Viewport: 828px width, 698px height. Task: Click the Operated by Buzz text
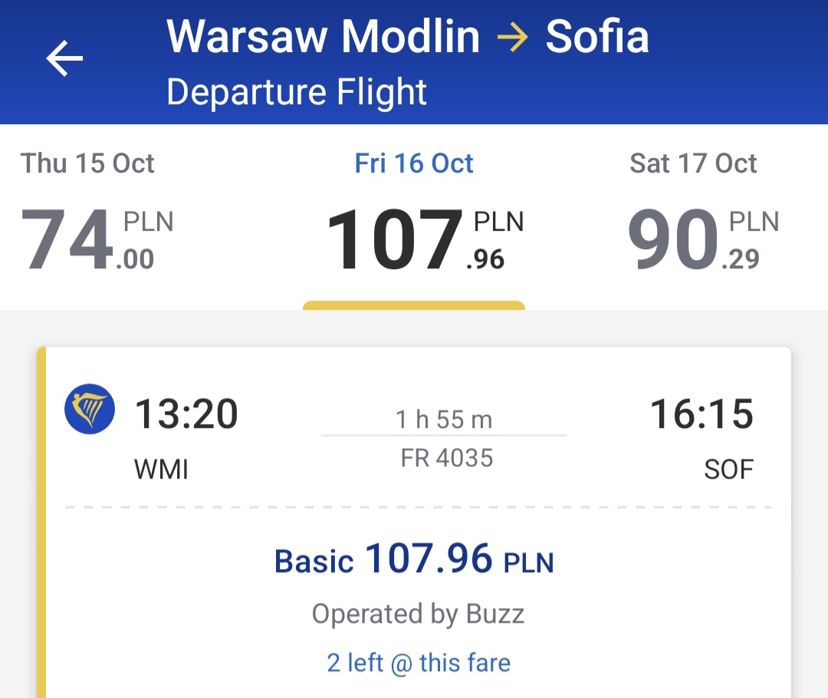pos(419,614)
